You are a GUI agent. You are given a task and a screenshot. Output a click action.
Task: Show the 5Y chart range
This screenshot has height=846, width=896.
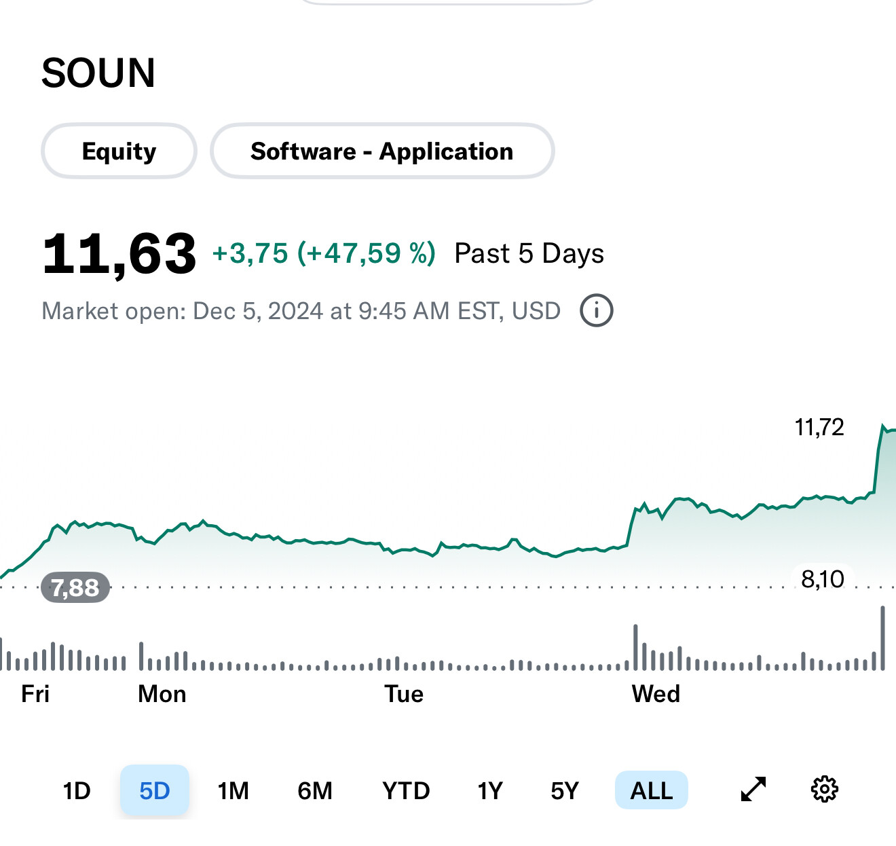(565, 791)
